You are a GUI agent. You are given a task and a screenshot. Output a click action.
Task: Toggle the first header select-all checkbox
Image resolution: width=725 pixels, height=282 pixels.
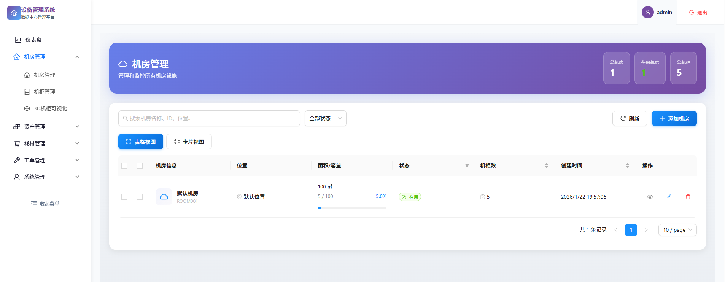[x=124, y=166]
